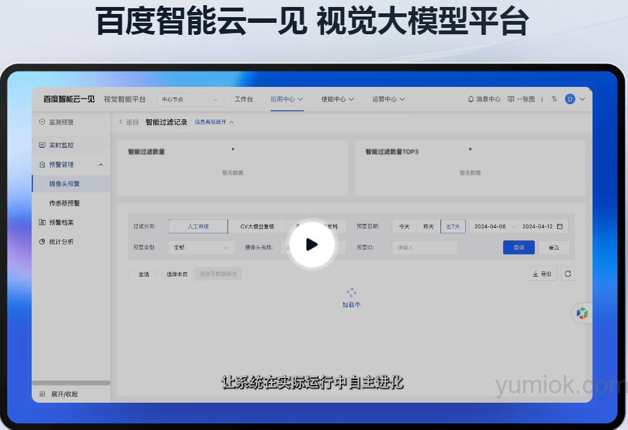Click the floating colorful cube assistant icon
This screenshot has width=628, height=430.
click(582, 313)
